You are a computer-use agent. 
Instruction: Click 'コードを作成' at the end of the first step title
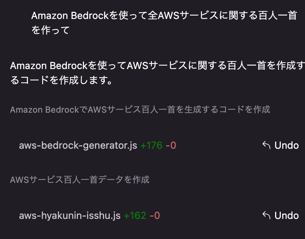coord(245,110)
